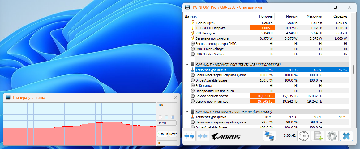Screen dimensions: 360x149
Task: Close the Температура диска graph window
Action: point(176,97)
